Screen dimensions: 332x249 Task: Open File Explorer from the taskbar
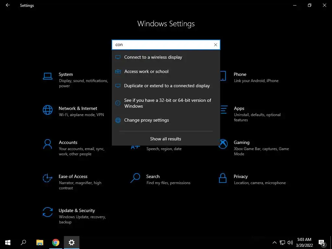tap(40, 243)
